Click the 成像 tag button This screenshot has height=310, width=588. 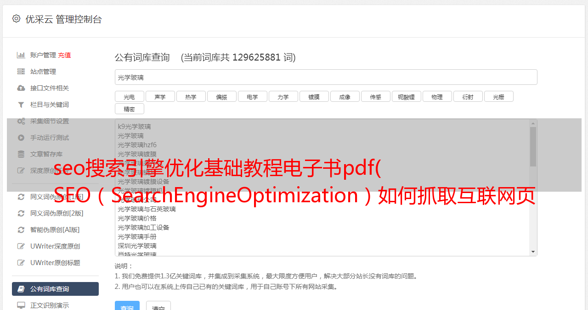[x=345, y=96]
